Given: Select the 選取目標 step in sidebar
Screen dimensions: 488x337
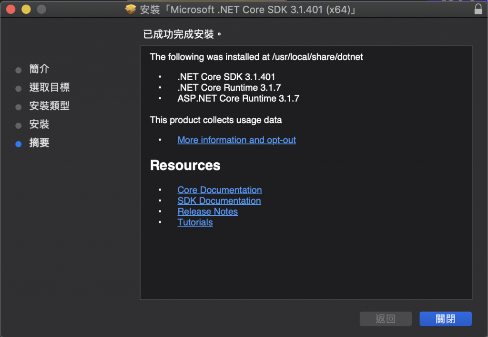Looking at the screenshot, I should [x=50, y=87].
